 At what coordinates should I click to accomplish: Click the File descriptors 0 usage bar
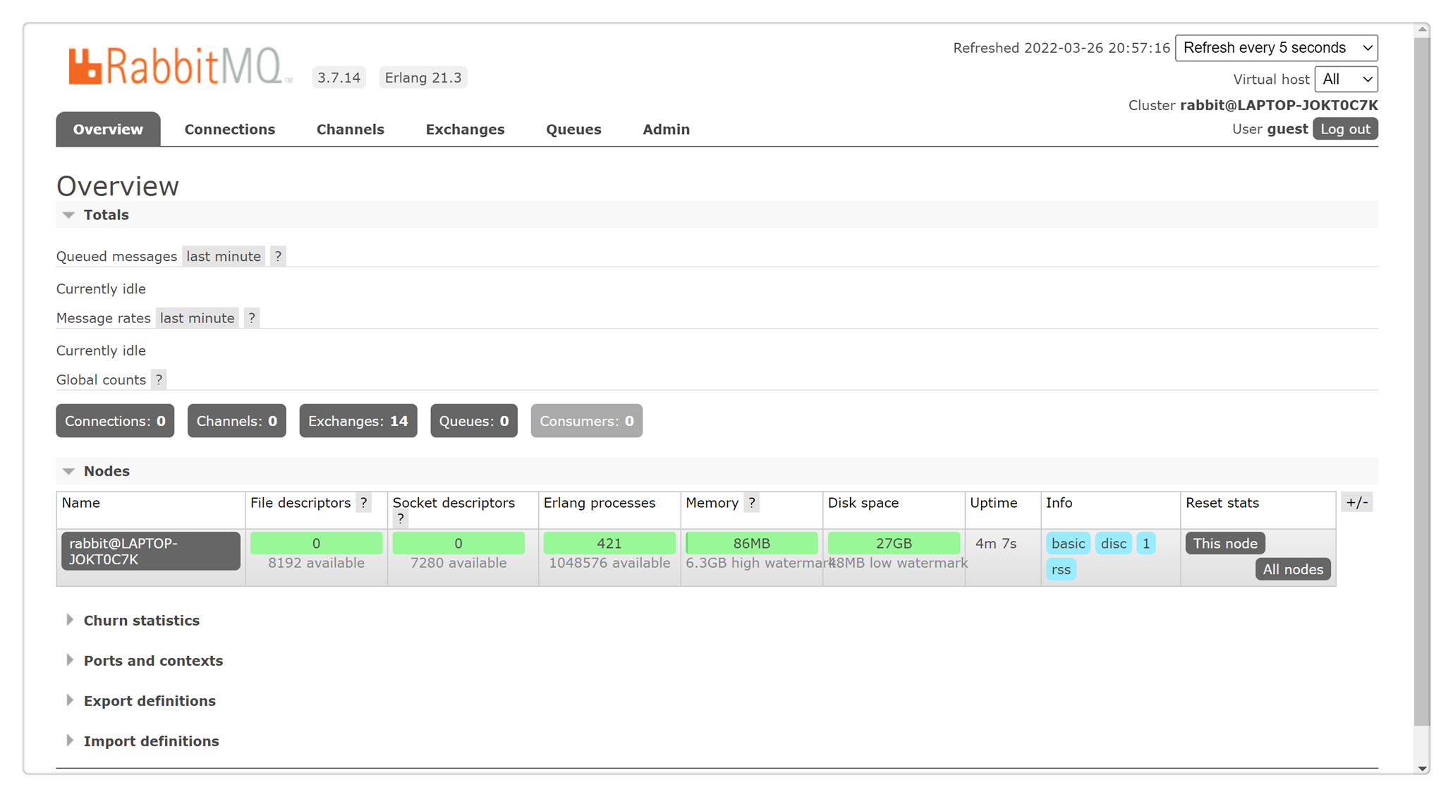317,543
